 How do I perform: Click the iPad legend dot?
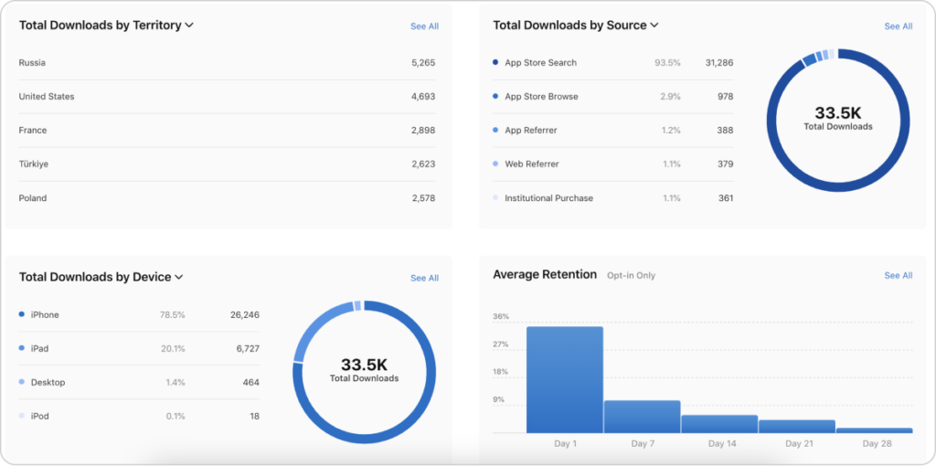[x=22, y=348]
